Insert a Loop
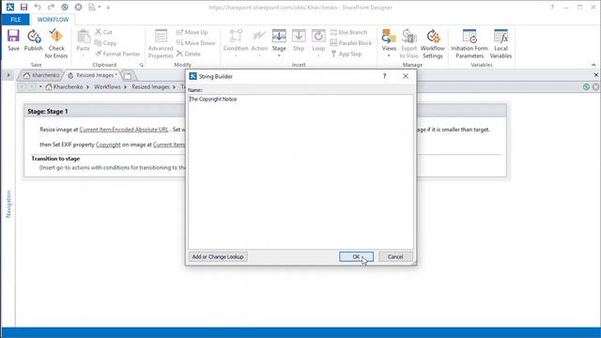Viewport: 601px width, 338px height. [x=318, y=42]
